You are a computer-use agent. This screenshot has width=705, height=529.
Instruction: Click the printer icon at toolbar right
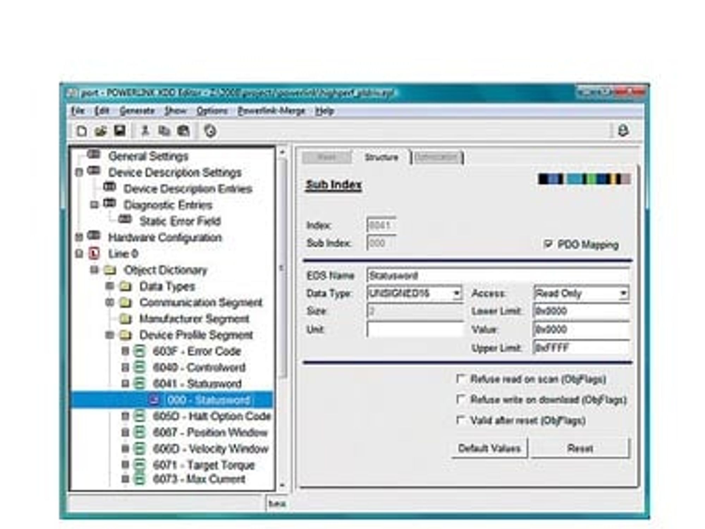click(x=623, y=130)
